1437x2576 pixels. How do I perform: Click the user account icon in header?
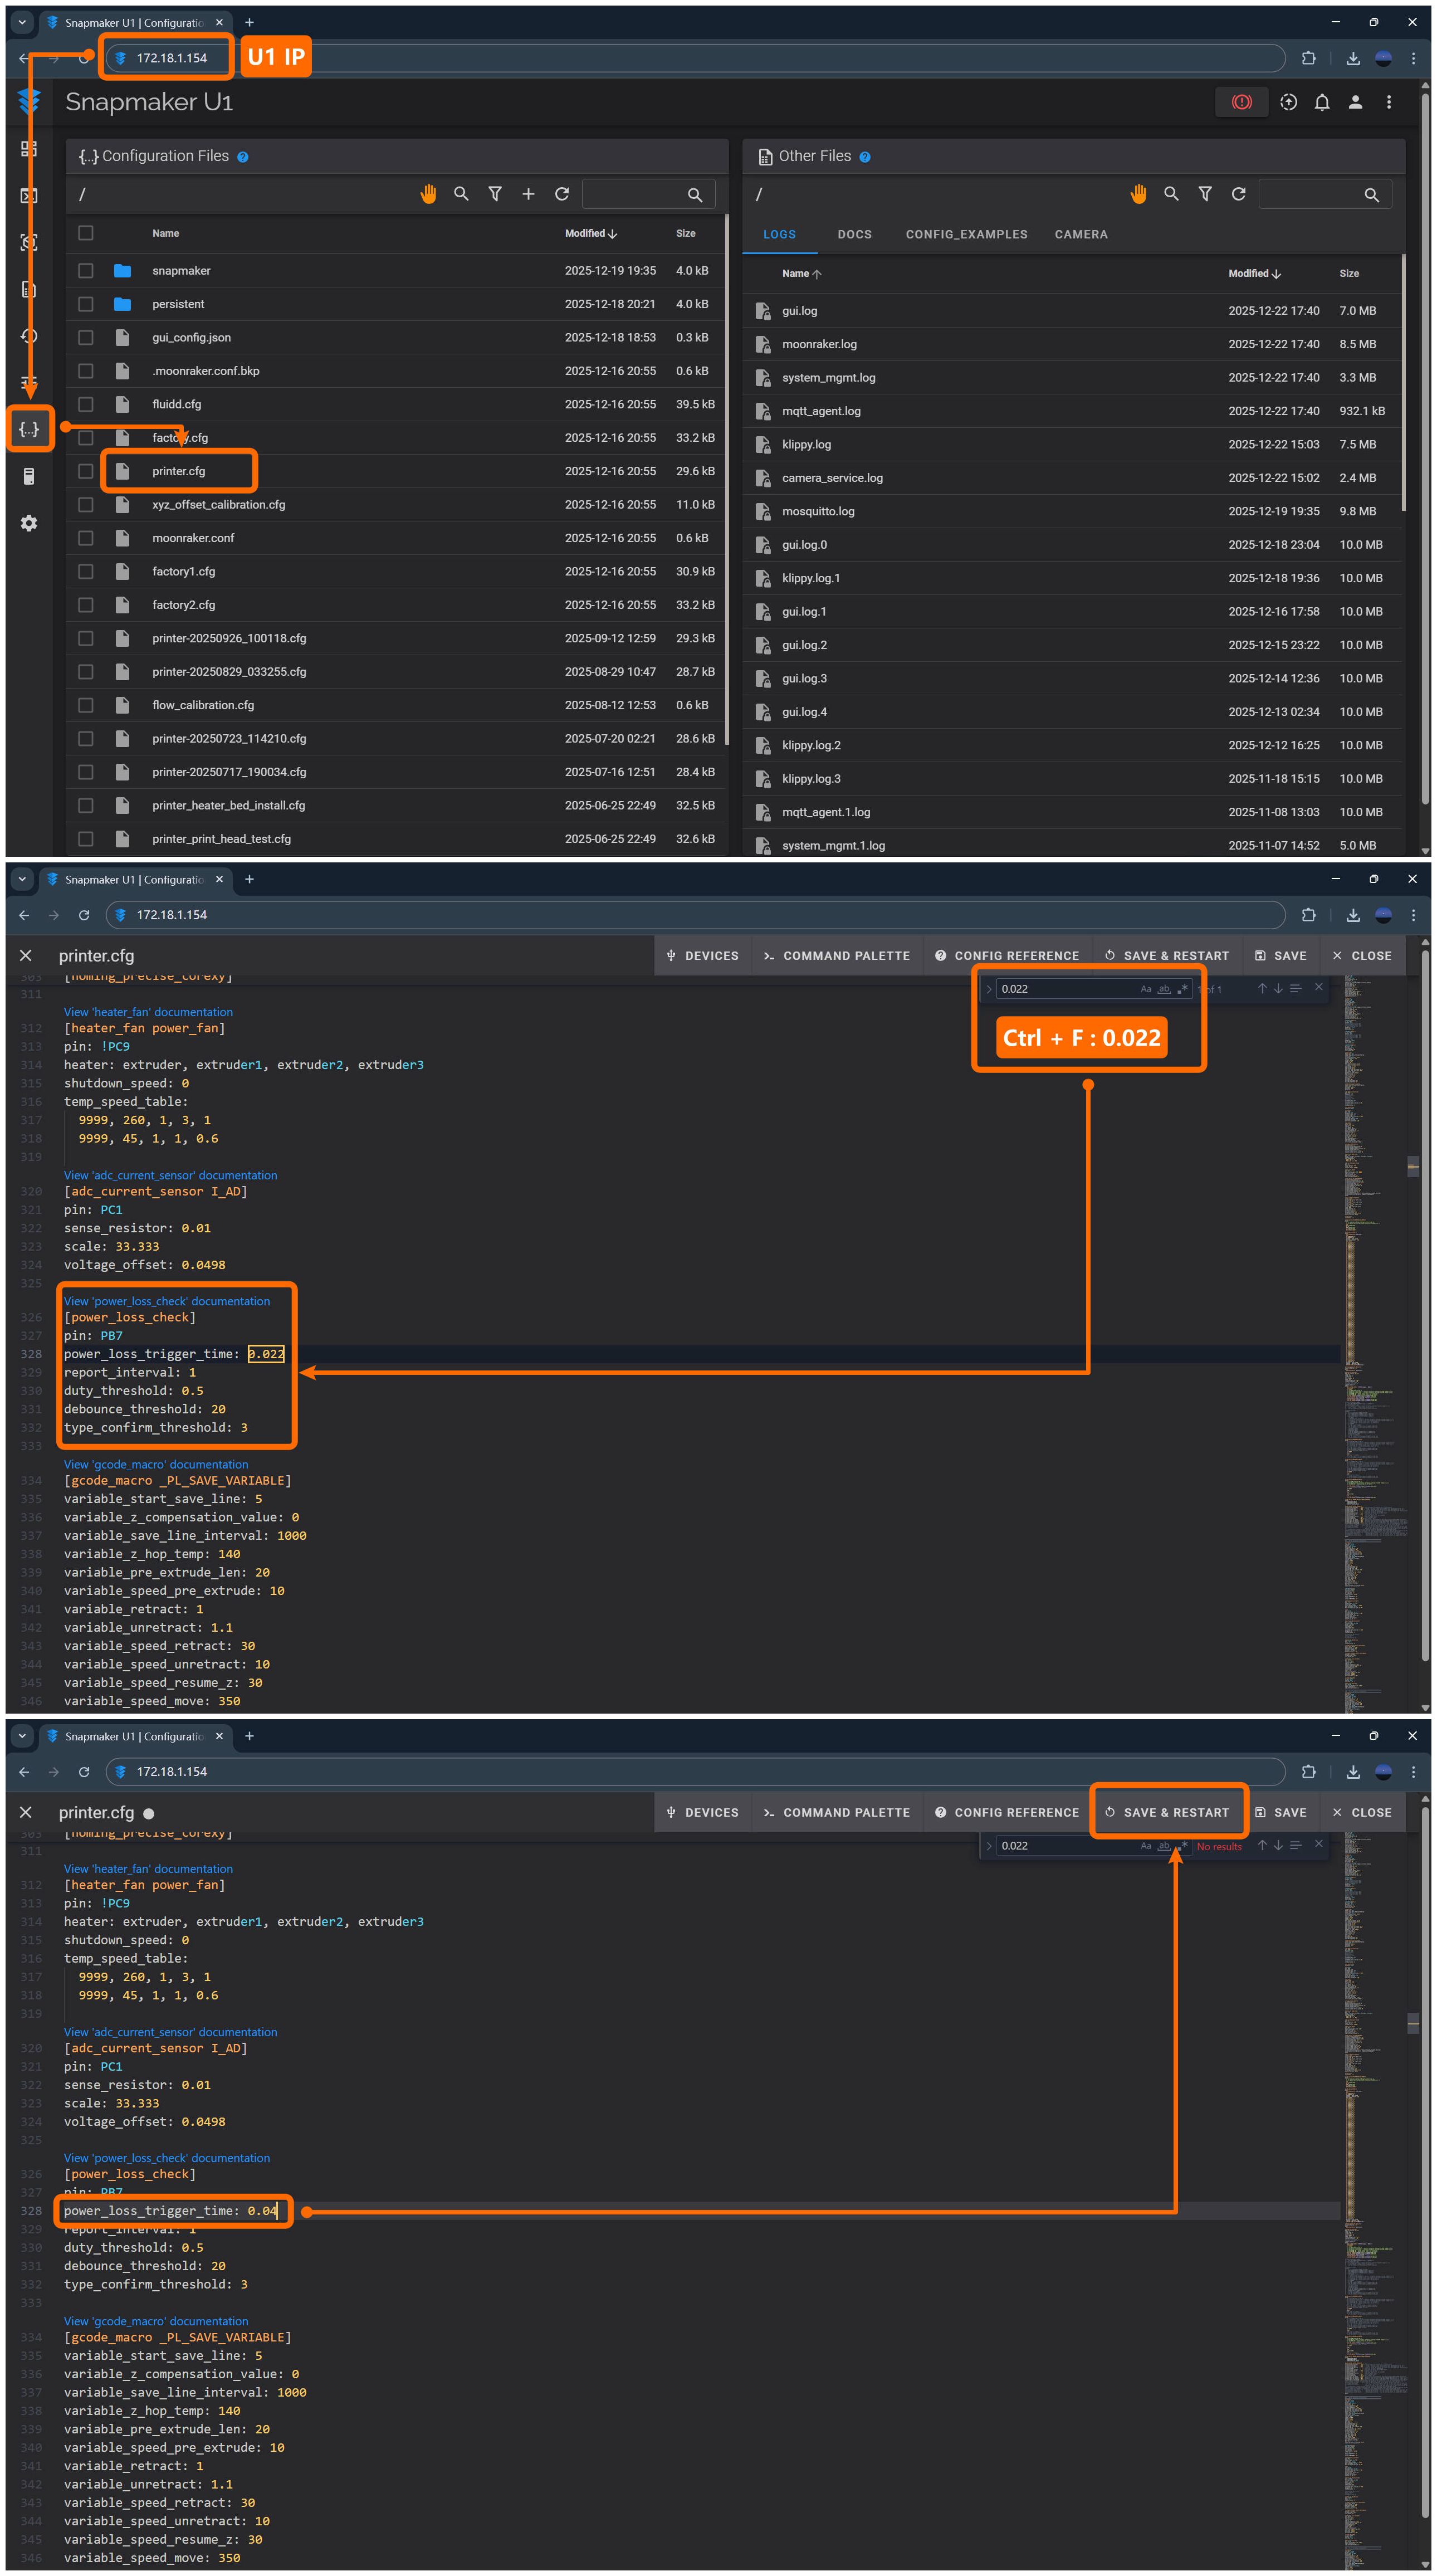tap(1355, 102)
